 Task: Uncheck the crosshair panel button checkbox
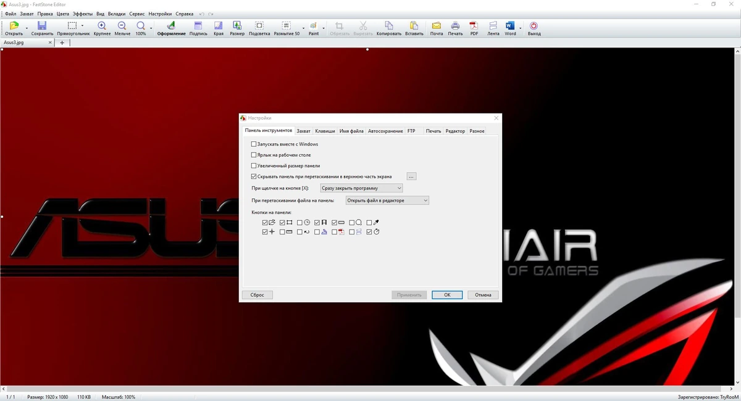(265, 233)
